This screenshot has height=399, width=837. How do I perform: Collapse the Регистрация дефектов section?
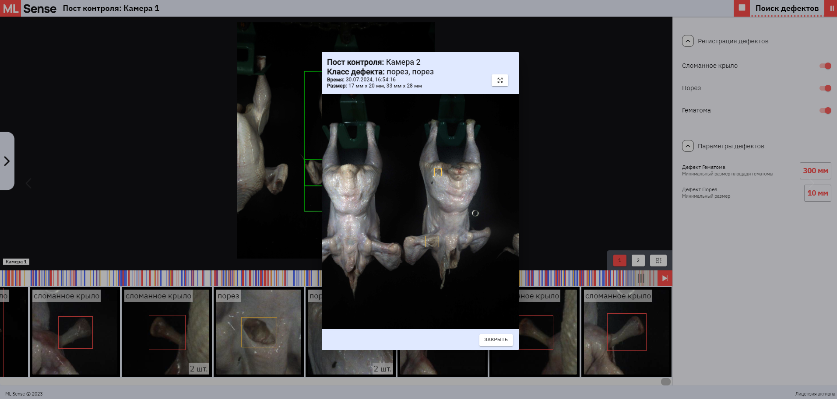pyautogui.click(x=688, y=41)
